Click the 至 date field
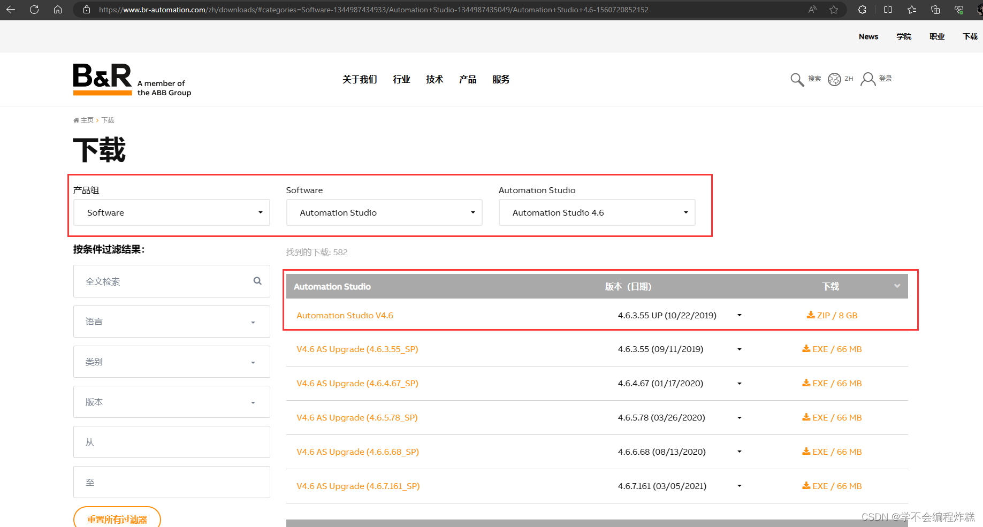 pyautogui.click(x=172, y=482)
